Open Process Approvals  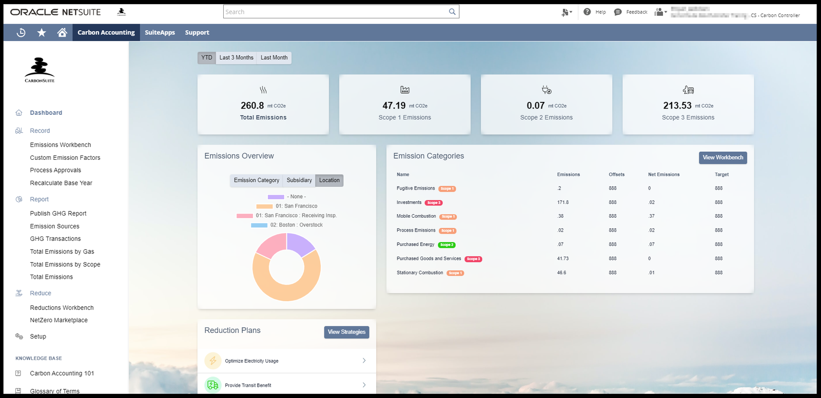[x=55, y=170]
